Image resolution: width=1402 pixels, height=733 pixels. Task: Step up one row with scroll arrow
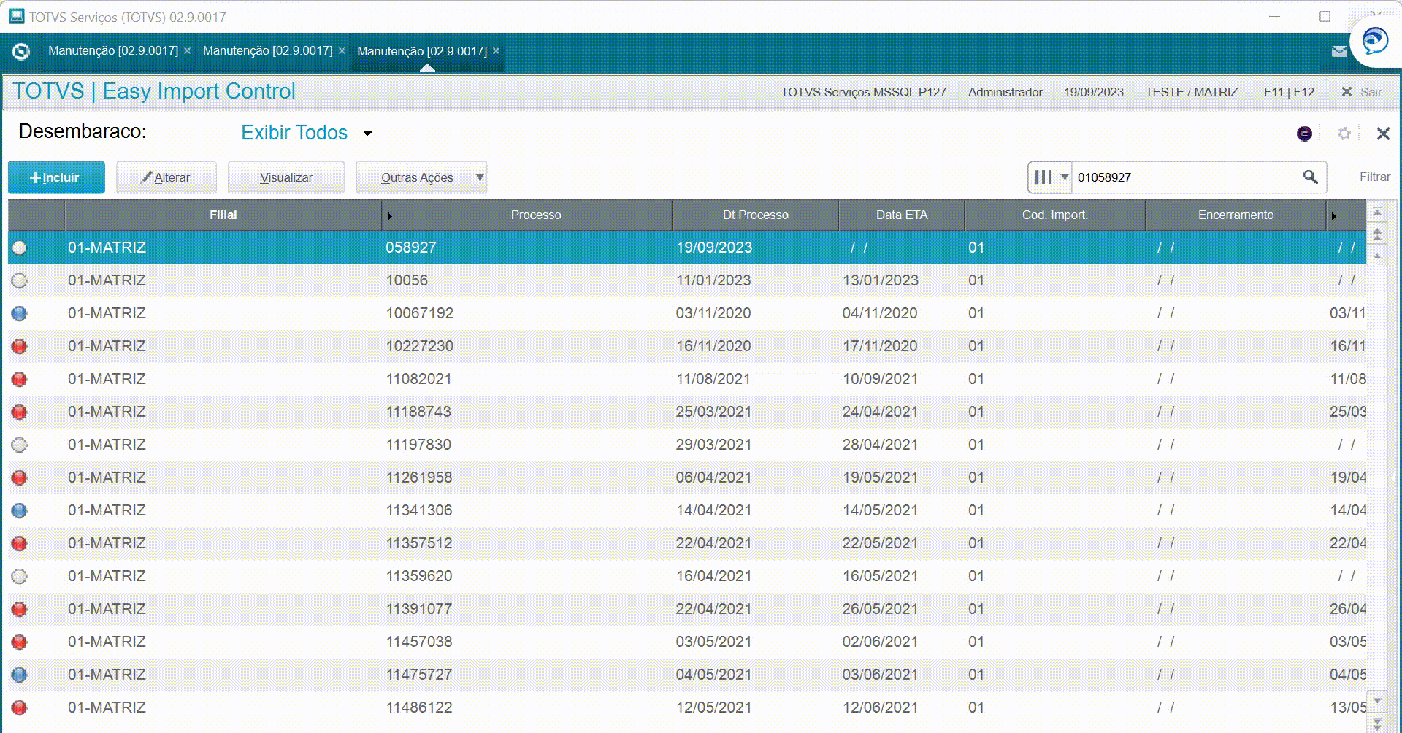pyautogui.click(x=1377, y=256)
